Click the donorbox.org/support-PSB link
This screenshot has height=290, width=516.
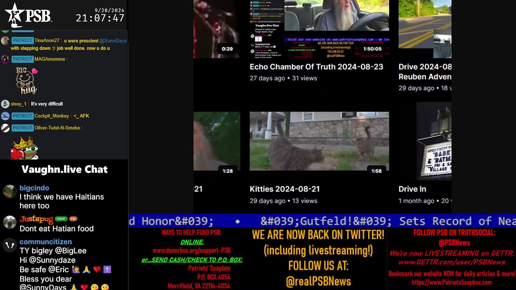pos(191,250)
